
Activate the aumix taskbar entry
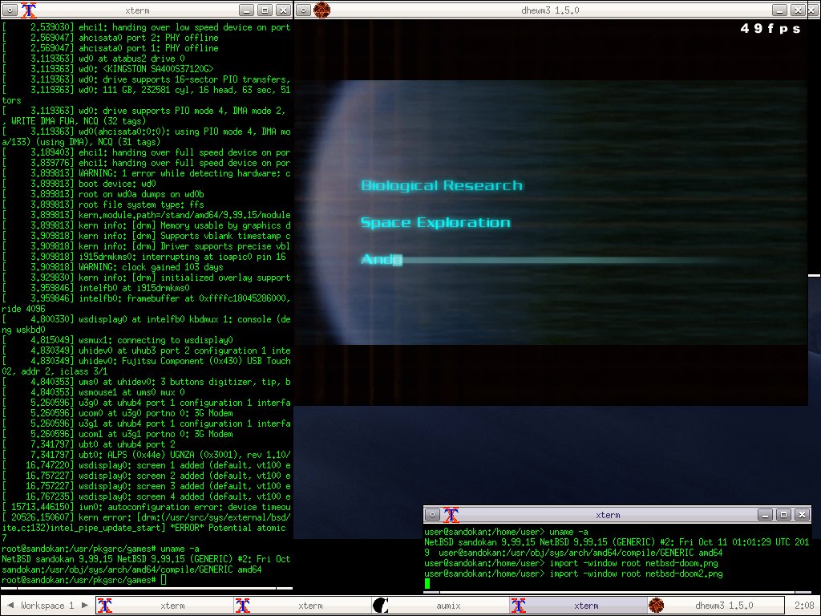click(440, 606)
